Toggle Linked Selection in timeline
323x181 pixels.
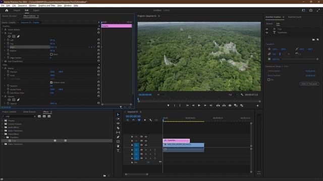139,120
